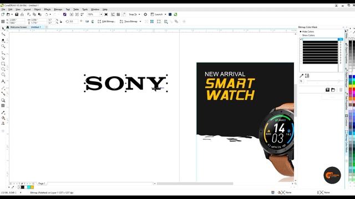Select the Drop Shadow tool

click(x=3, y=100)
